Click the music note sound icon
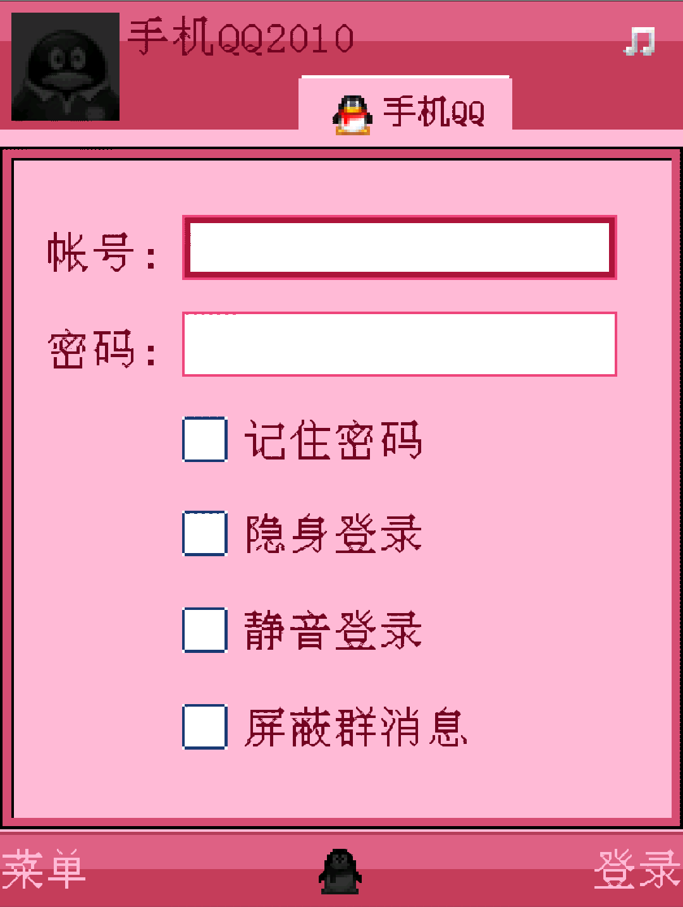The width and height of the screenshot is (683, 907). click(x=640, y=42)
